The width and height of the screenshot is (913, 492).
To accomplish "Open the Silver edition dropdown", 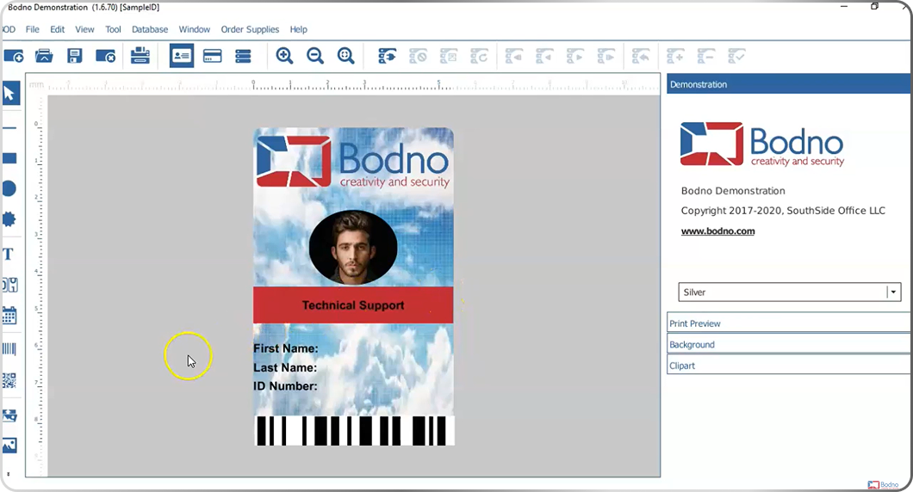I will (x=893, y=292).
